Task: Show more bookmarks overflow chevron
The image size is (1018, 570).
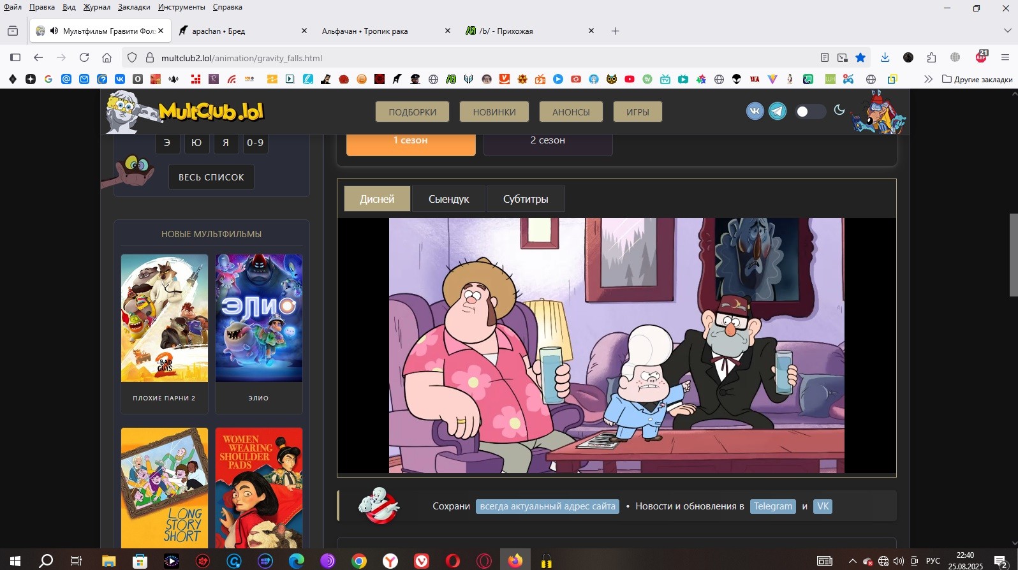Action: tap(928, 79)
